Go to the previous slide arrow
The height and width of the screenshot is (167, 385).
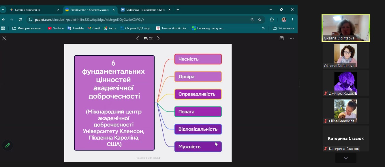click(138, 38)
